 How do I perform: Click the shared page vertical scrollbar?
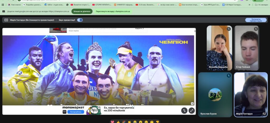(195, 31)
